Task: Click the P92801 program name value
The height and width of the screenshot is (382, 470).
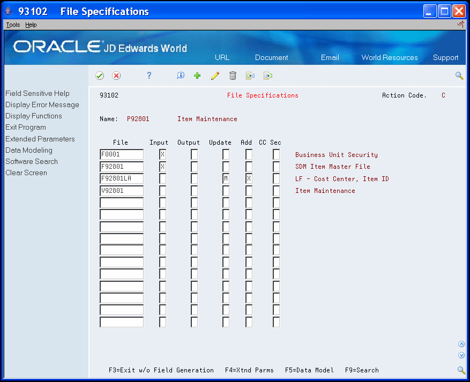Action: (x=138, y=119)
